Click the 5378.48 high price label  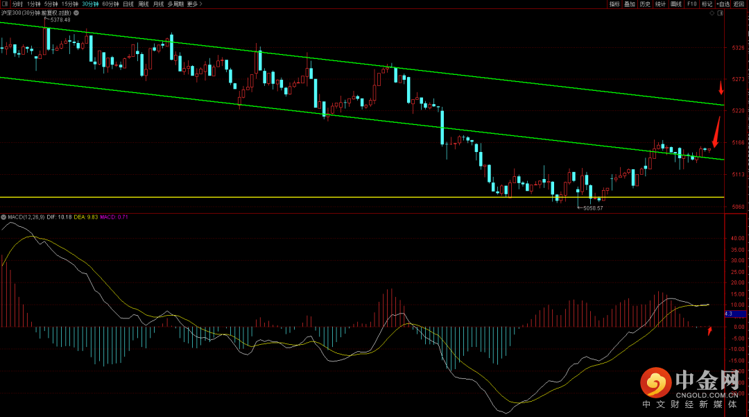click(x=60, y=20)
